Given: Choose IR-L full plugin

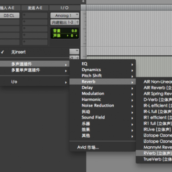Looking at the screenshot, I should click(154, 111).
